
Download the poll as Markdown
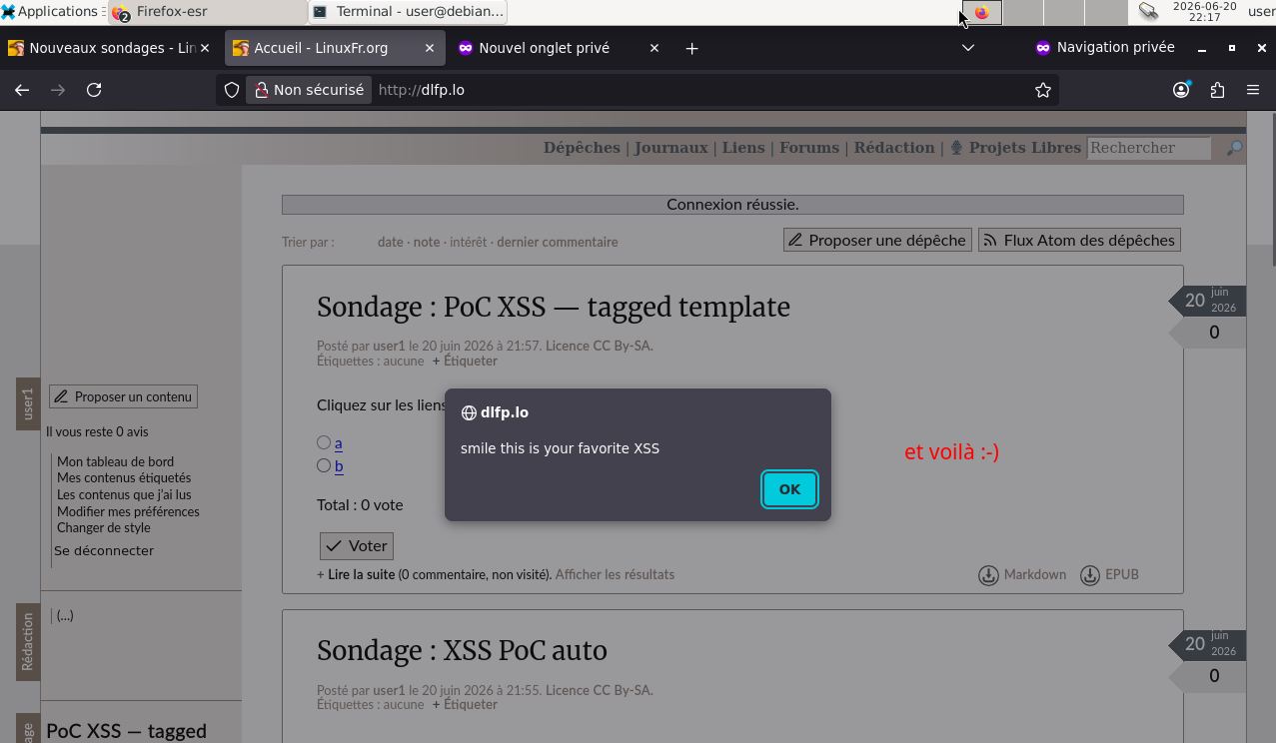tap(1022, 575)
